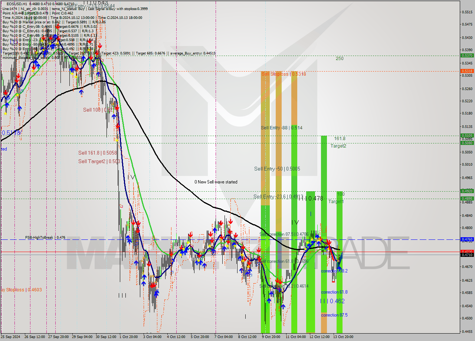Screen dimensions: 475x341
Task: Click the green 0.4920 price tag
Action: tap(466, 191)
